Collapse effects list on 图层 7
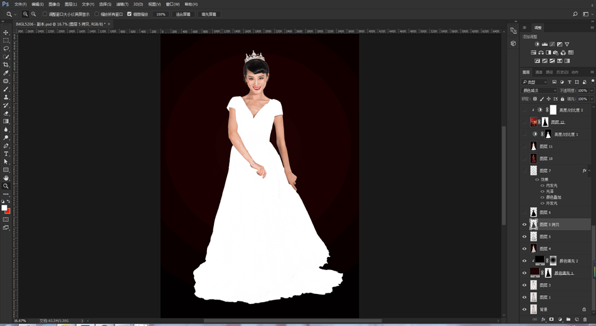Viewport: 596px width, 326px height. (590, 171)
